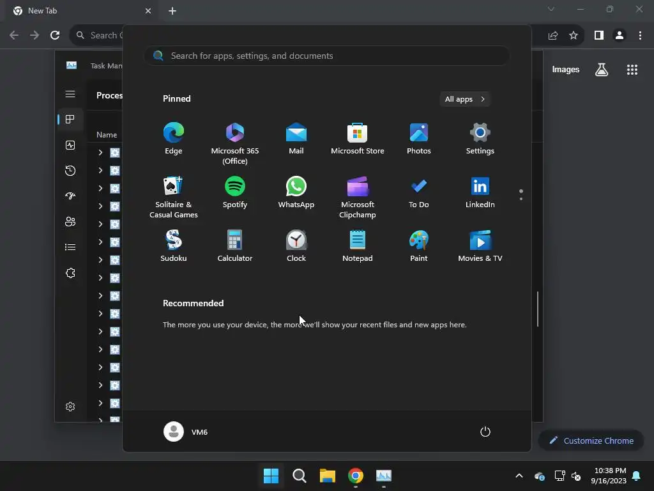Open the Mail app

click(296, 139)
